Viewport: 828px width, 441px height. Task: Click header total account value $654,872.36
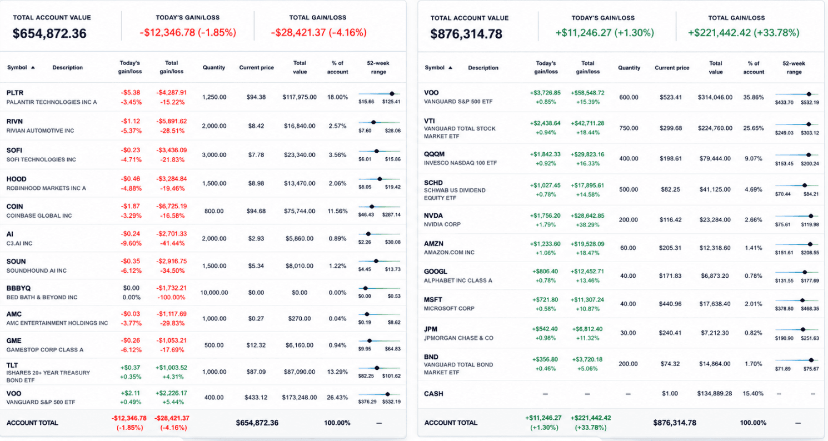pos(50,33)
